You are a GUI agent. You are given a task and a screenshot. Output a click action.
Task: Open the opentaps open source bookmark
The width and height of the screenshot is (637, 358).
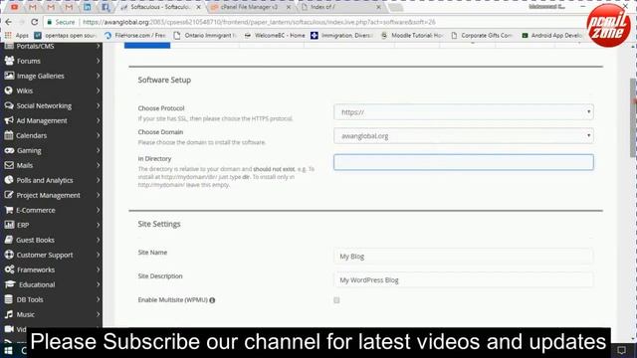point(65,36)
